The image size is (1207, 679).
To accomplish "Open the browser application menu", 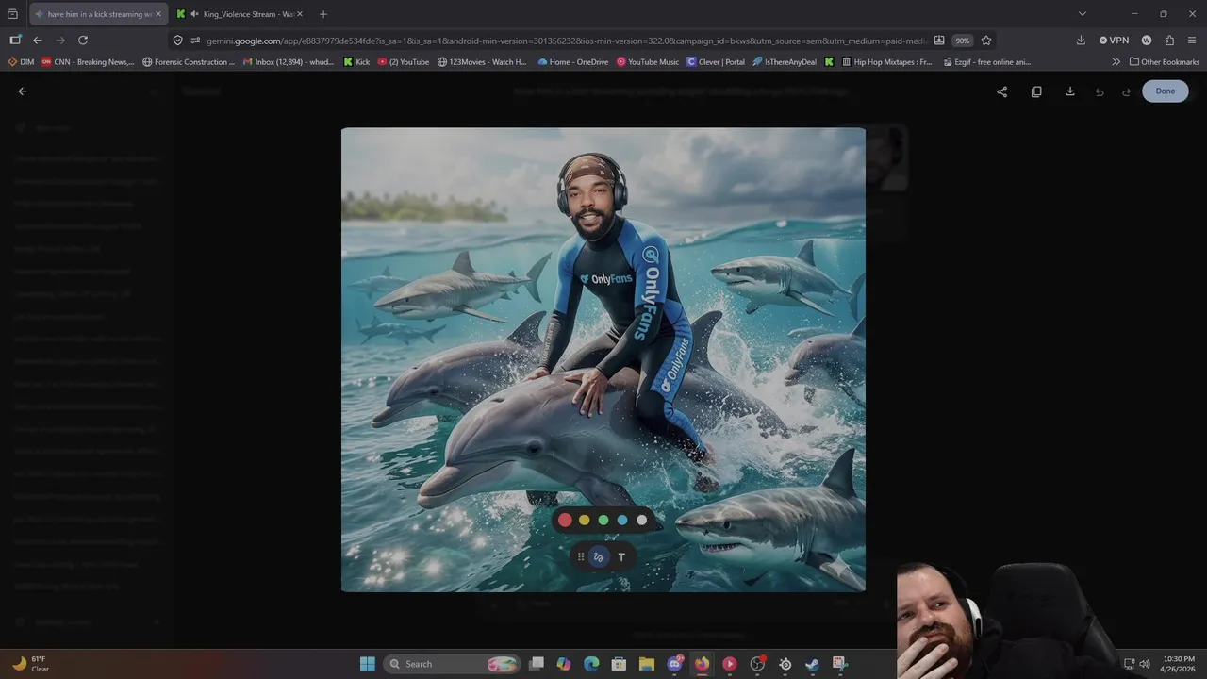I will [1193, 41].
